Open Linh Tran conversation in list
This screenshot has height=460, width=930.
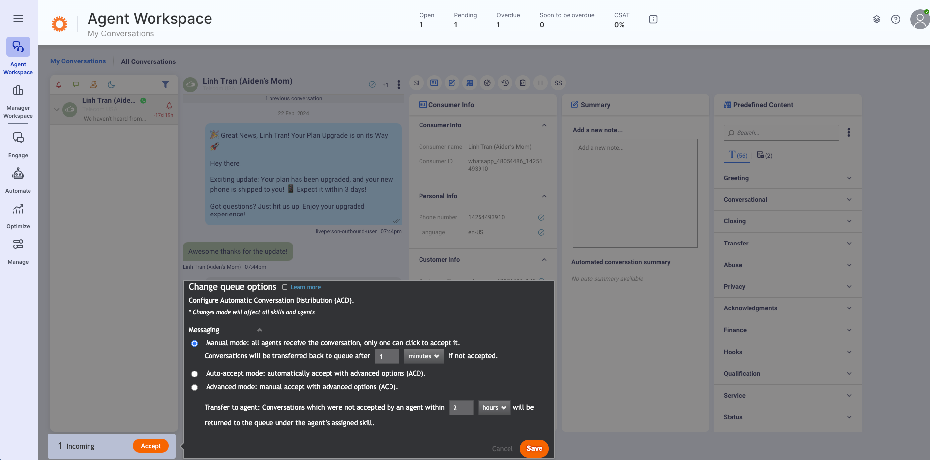(x=114, y=109)
